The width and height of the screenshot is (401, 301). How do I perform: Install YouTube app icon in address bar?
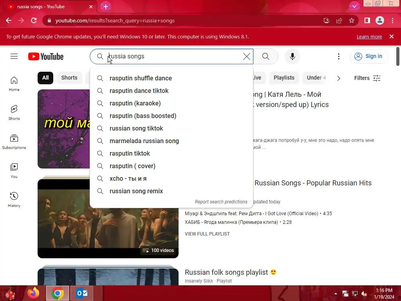326,20
